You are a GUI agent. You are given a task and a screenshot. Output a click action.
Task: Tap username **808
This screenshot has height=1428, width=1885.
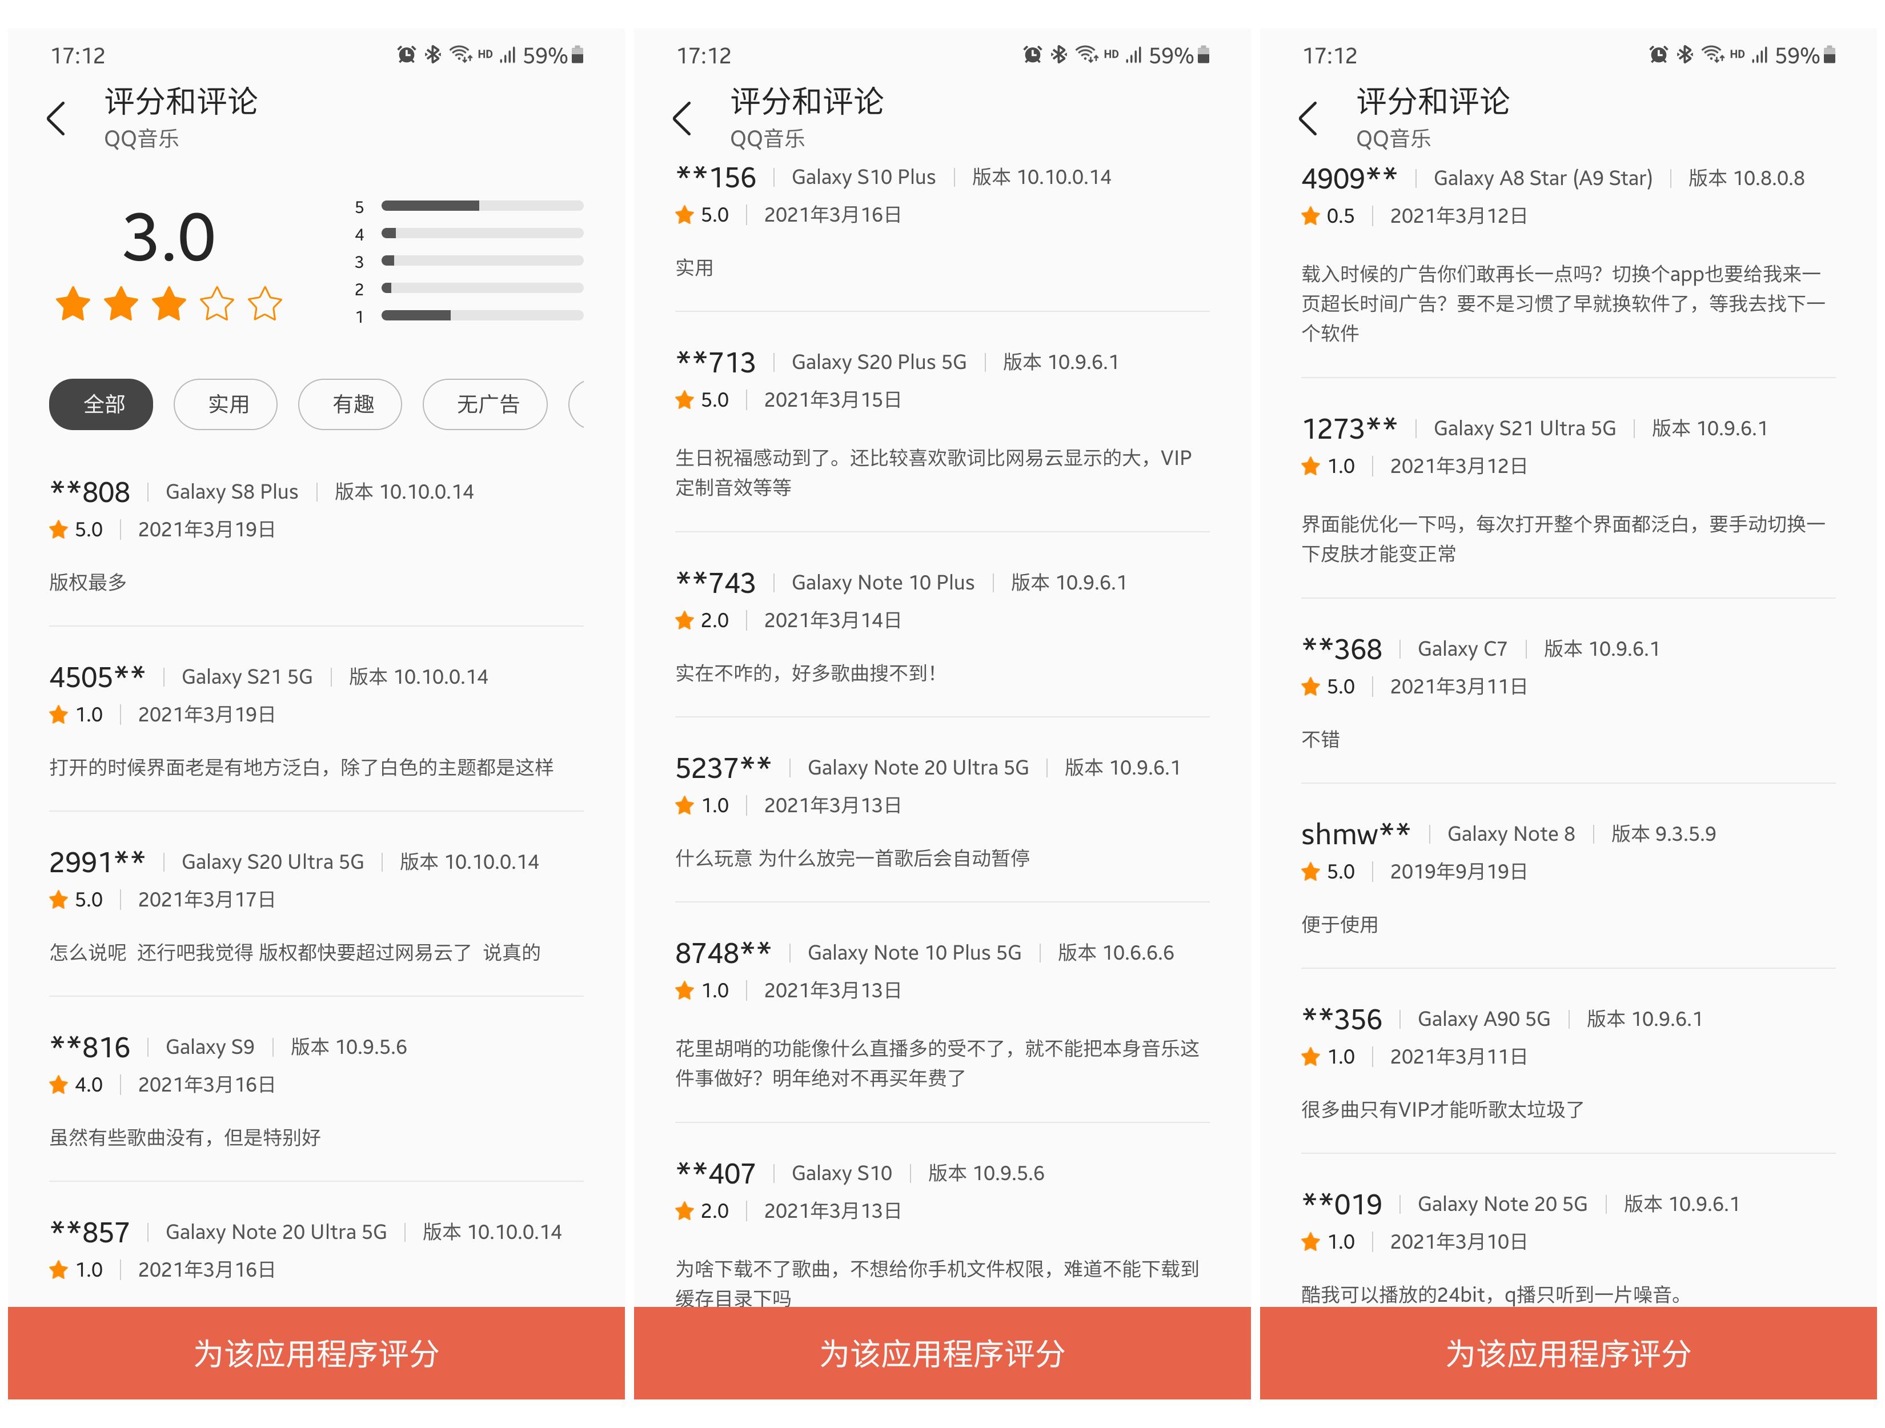[x=90, y=492]
